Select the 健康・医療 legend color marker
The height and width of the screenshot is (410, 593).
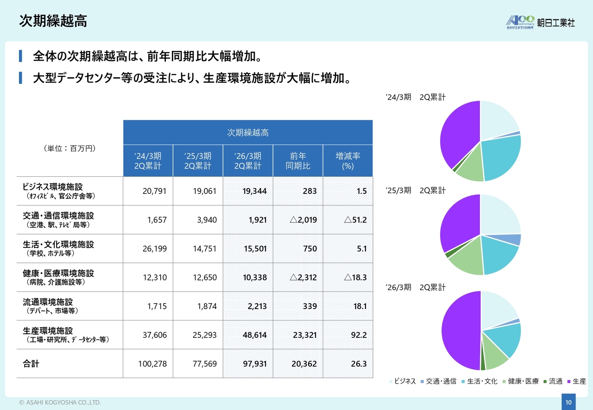(x=504, y=382)
